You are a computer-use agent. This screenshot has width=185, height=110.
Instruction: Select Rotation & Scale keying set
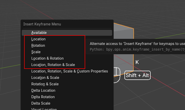(67, 84)
